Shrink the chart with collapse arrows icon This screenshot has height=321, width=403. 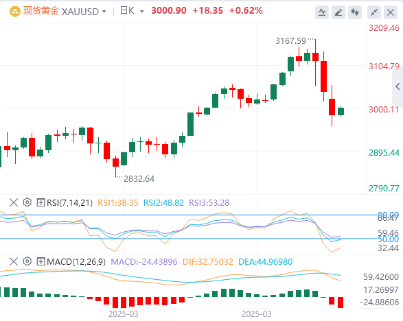(x=374, y=12)
